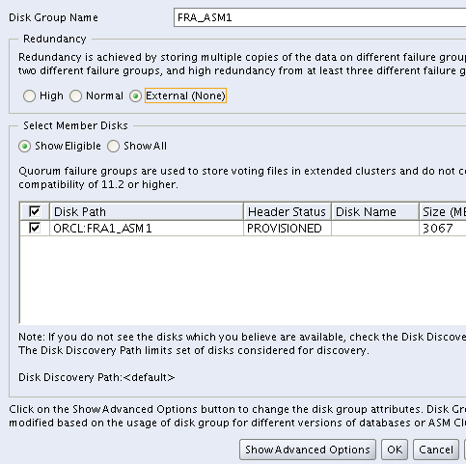
Task: Click the Disk Group Name input field
Action: [320, 17]
